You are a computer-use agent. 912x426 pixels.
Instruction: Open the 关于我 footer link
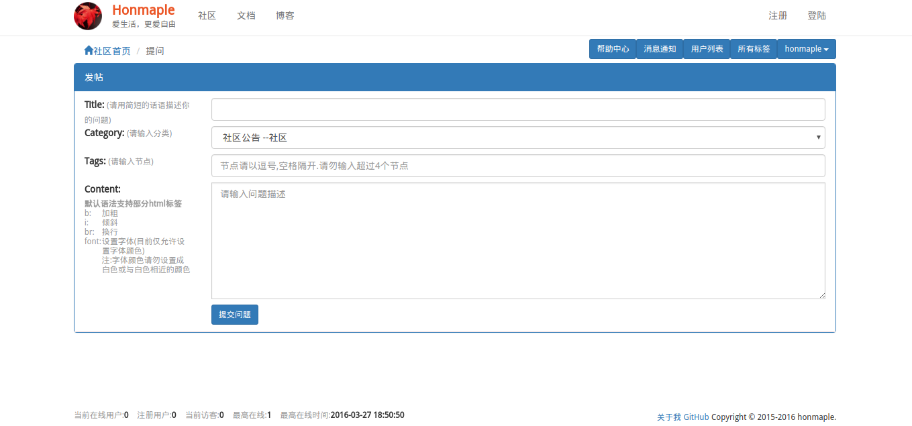point(669,417)
